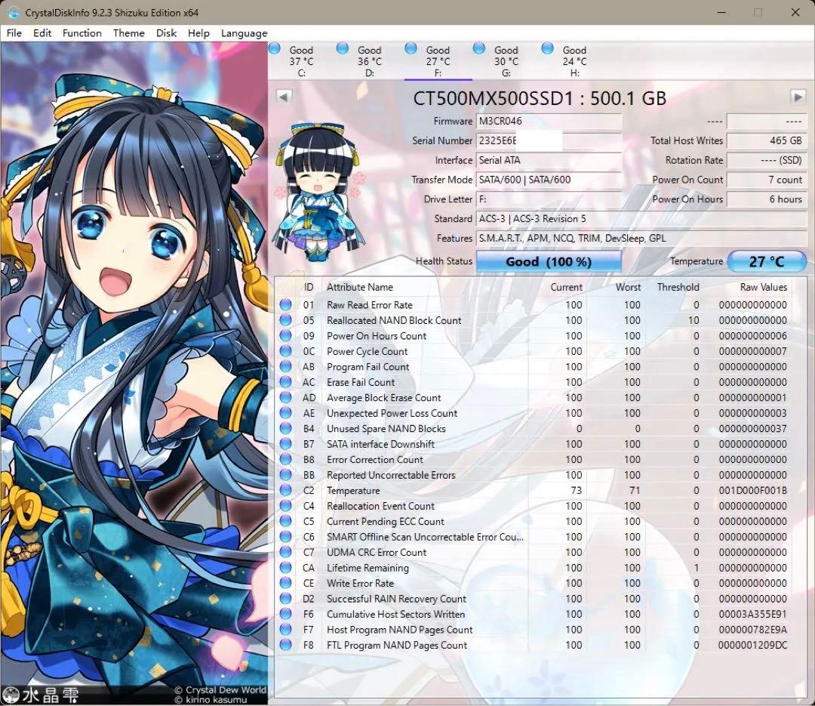Click status icon for Average Block Erase Count
This screenshot has height=706, width=815.
[285, 397]
